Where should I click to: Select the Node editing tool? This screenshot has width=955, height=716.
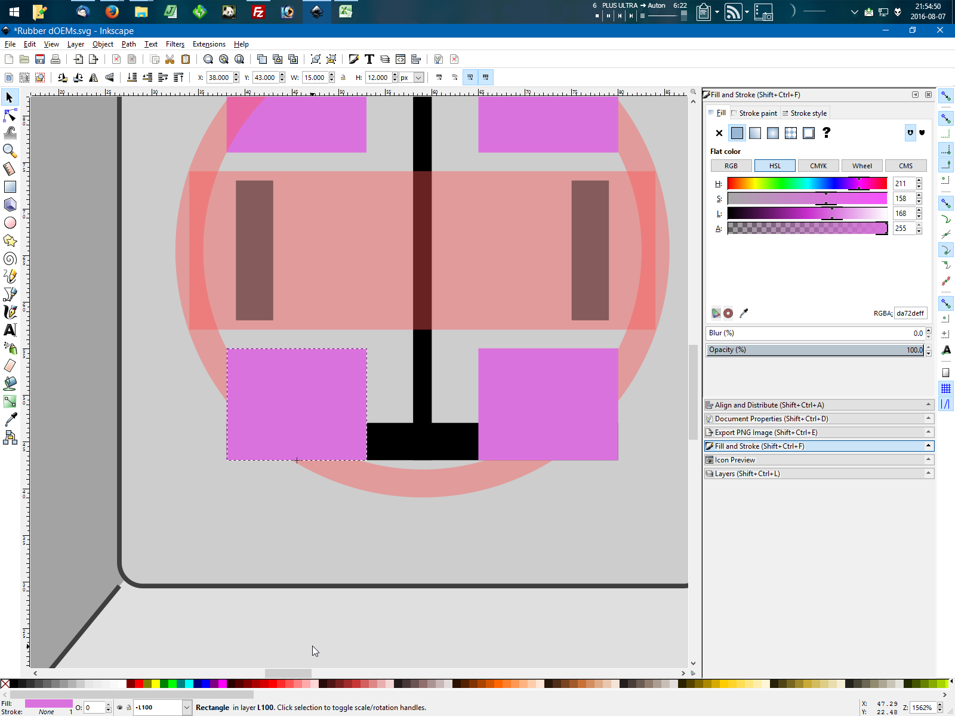coord(10,115)
